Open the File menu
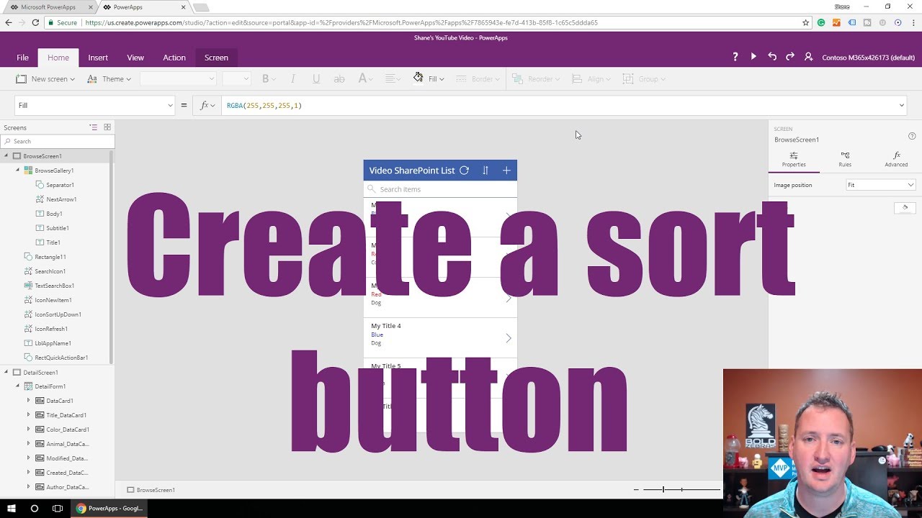922x518 pixels. pos(23,58)
